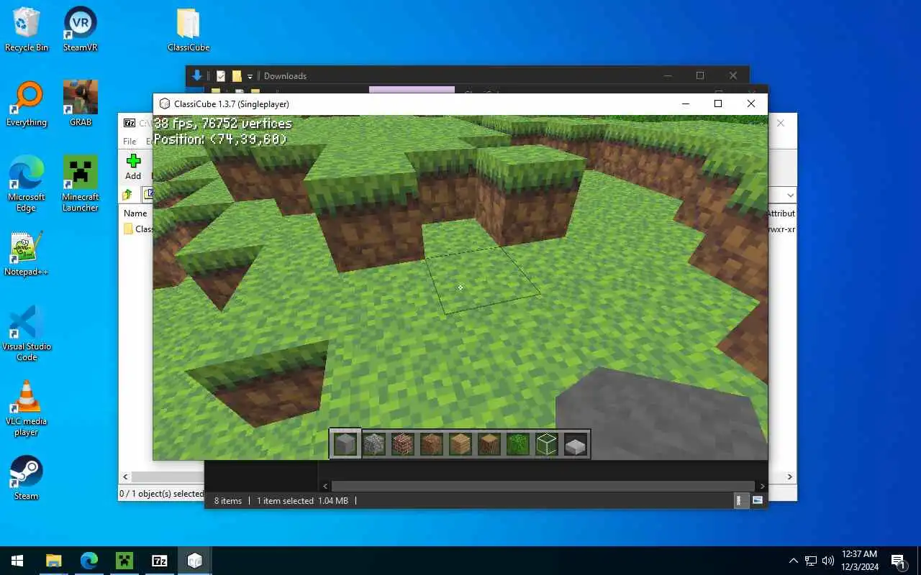This screenshot has height=575, width=921.
Task: Click 7-Zip horizontal scrollbar left arrow
Action: (126, 477)
